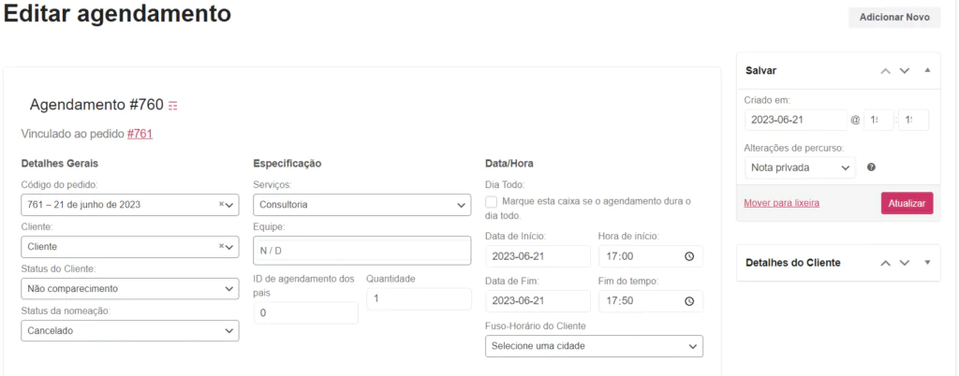
Task: Click the help icon beside Nota privada
Action: pos(871,167)
